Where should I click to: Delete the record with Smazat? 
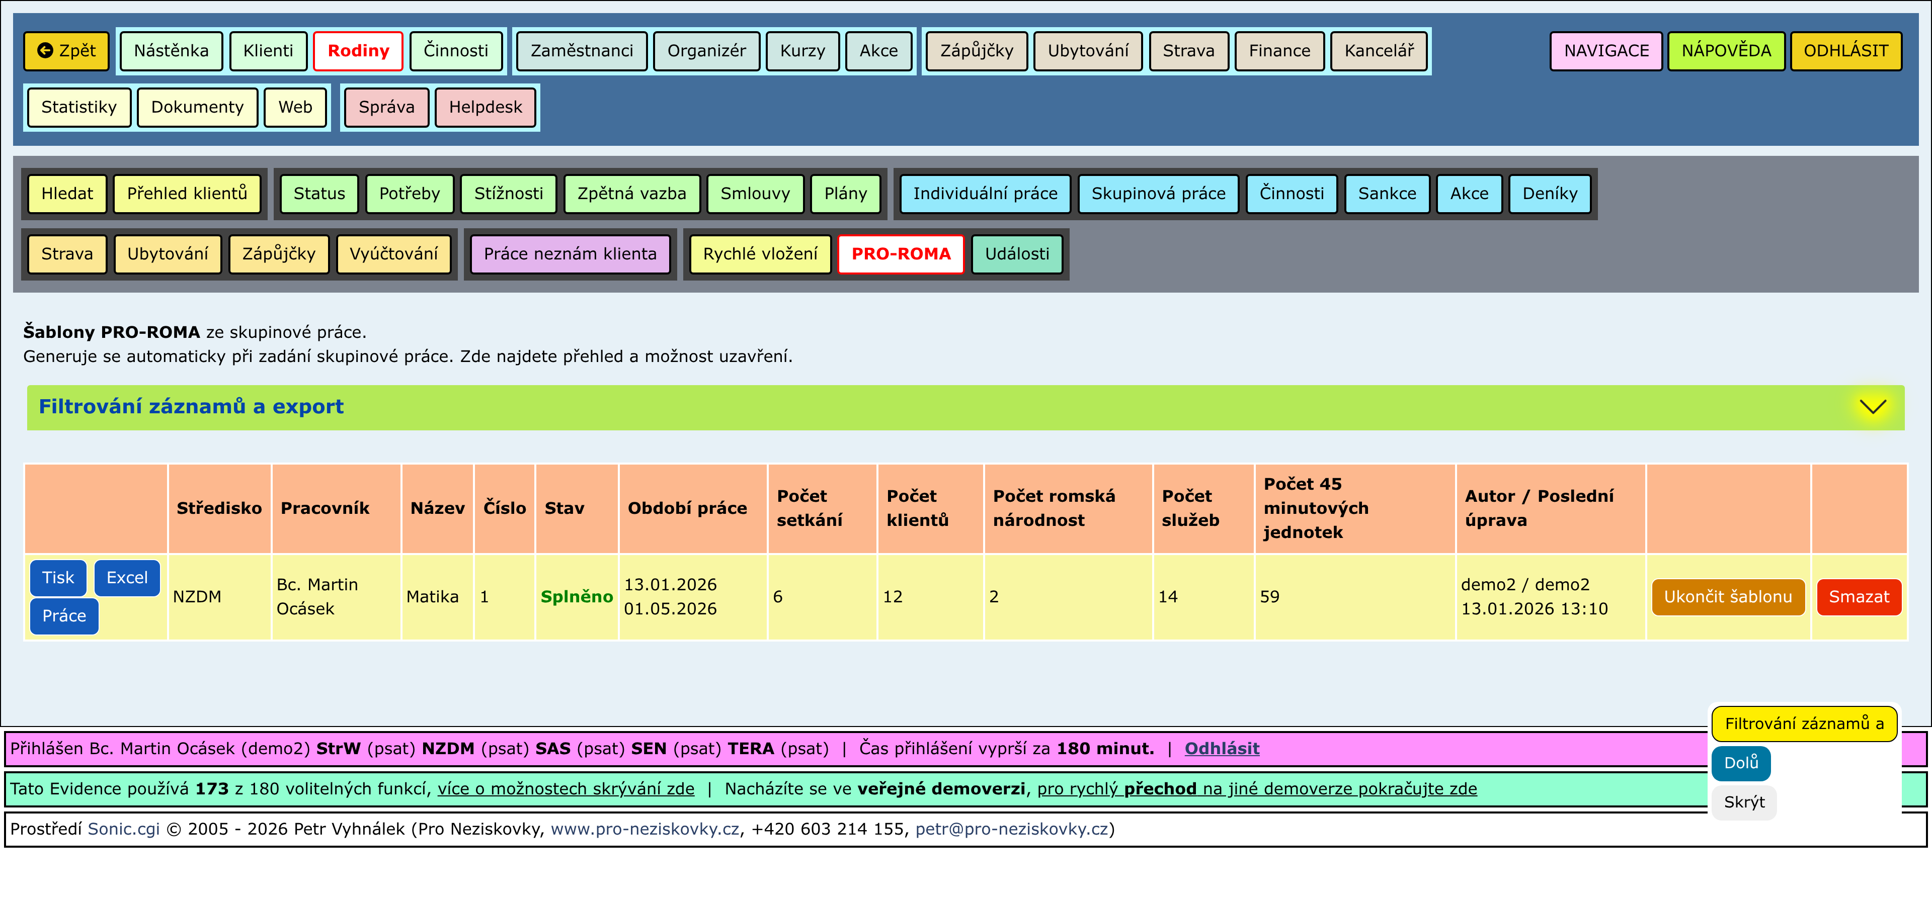[x=1858, y=597]
